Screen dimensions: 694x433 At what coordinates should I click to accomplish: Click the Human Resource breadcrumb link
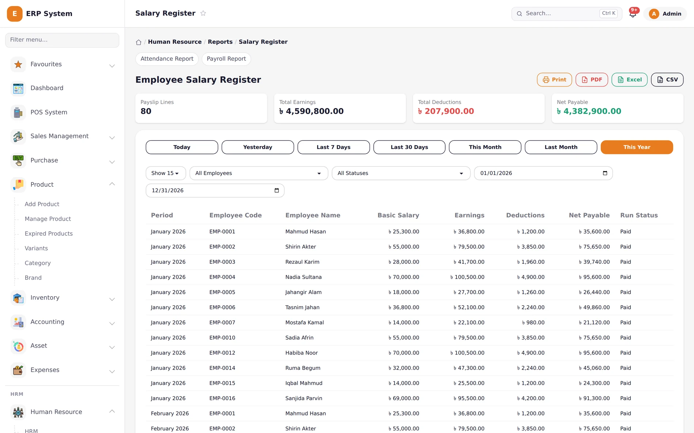(x=175, y=42)
